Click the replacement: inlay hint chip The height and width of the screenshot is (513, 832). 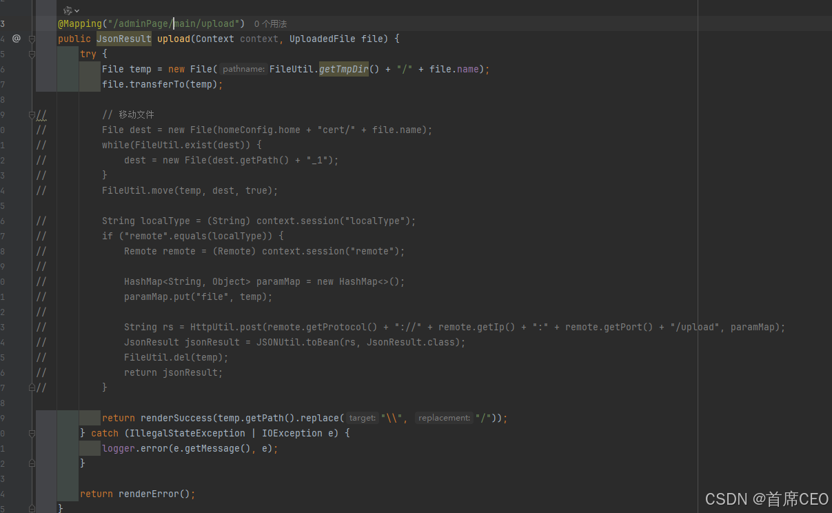(x=444, y=418)
